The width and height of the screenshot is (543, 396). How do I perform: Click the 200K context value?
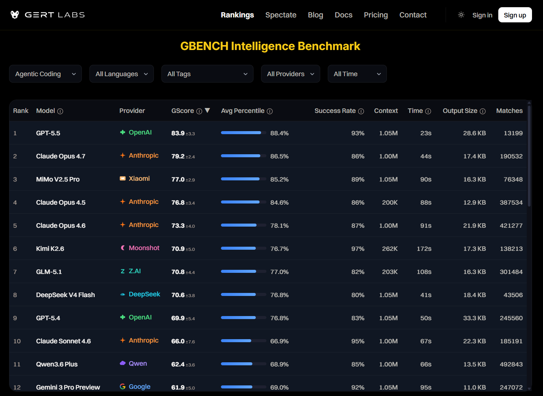point(390,202)
